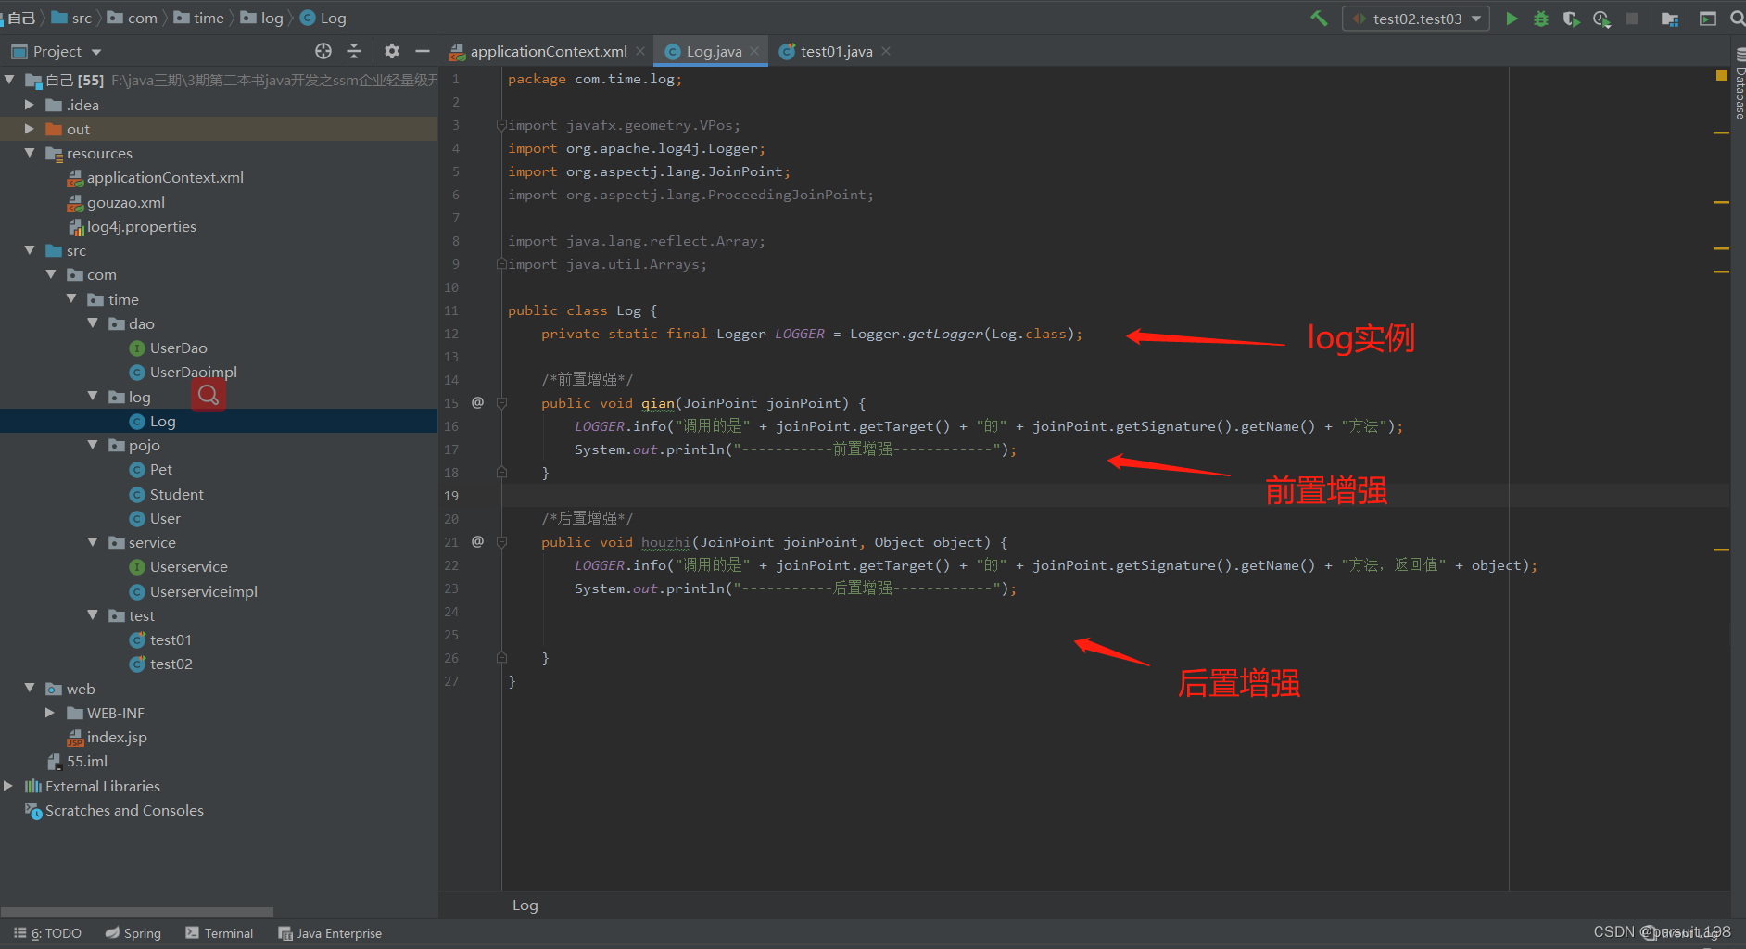Run the test02.test03 configuration

point(1512,18)
